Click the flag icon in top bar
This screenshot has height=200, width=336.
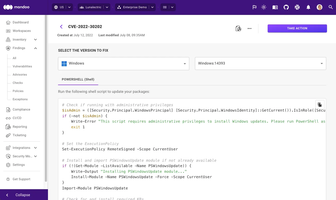pyautogui.click(x=255, y=7)
